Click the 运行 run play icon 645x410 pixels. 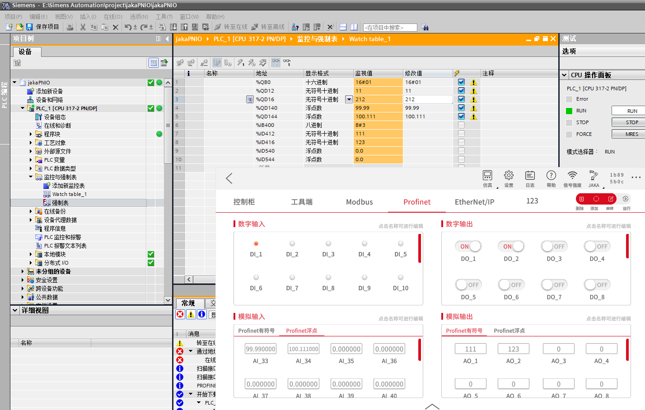[626, 199]
